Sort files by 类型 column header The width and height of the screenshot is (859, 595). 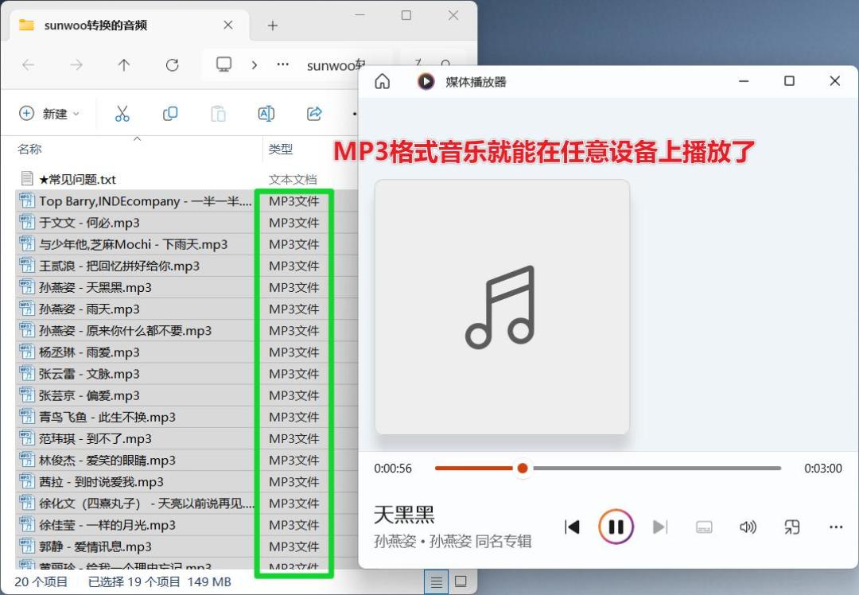pyautogui.click(x=281, y=149)
